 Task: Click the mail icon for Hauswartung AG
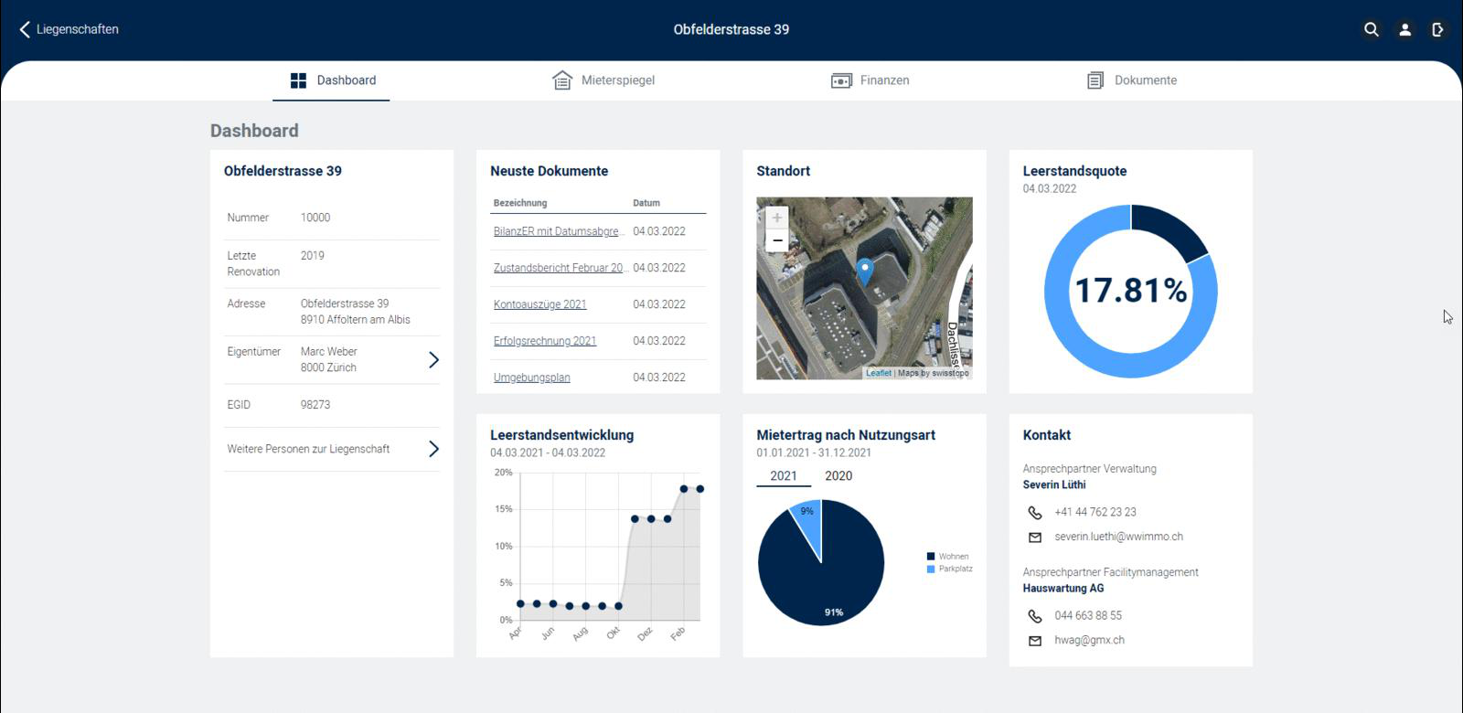click(1035, 641)
